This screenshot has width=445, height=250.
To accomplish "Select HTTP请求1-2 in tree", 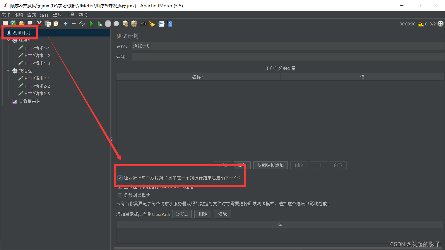I will coord(37,55).
